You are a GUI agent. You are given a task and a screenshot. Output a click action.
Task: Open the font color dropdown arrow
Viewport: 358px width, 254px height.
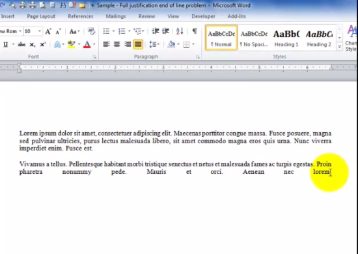tap(94, 44)
